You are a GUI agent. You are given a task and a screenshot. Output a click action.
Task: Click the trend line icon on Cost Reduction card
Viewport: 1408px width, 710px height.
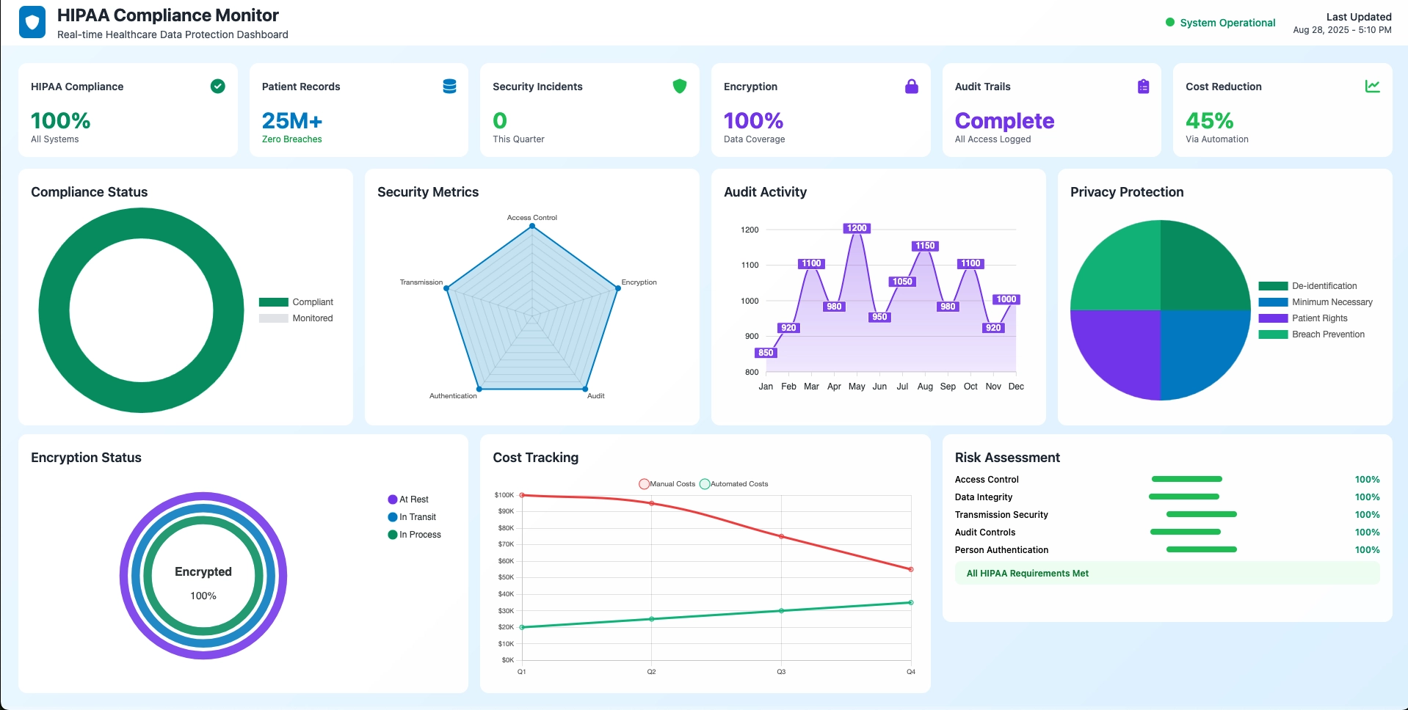(1372, 86)
